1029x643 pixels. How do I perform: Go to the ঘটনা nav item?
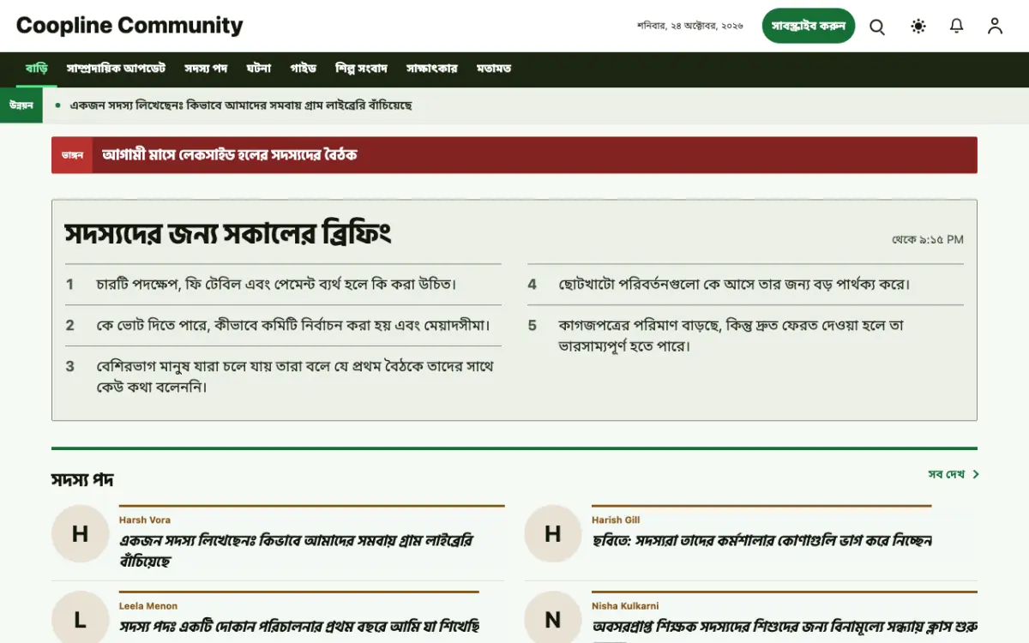(259, 69)
